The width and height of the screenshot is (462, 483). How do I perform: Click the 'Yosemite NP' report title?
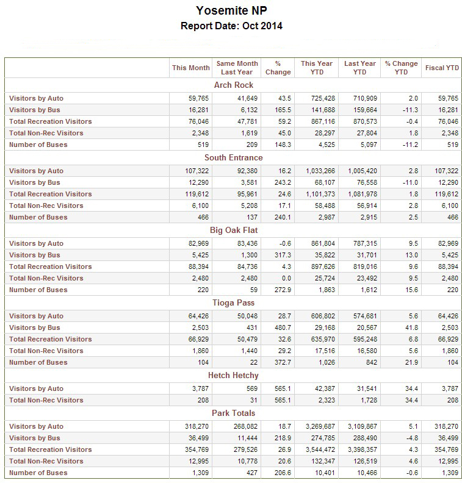pyautogui.click(x=231, y=11)
